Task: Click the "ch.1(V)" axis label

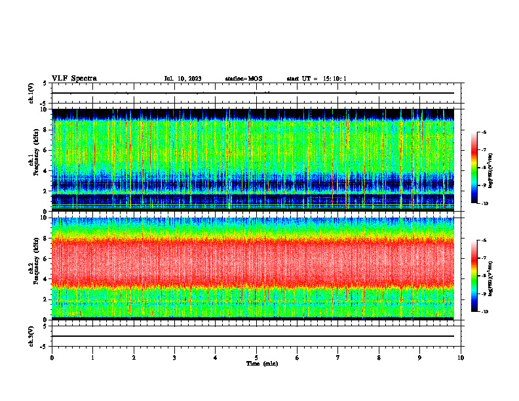Action: coord(31,93)
